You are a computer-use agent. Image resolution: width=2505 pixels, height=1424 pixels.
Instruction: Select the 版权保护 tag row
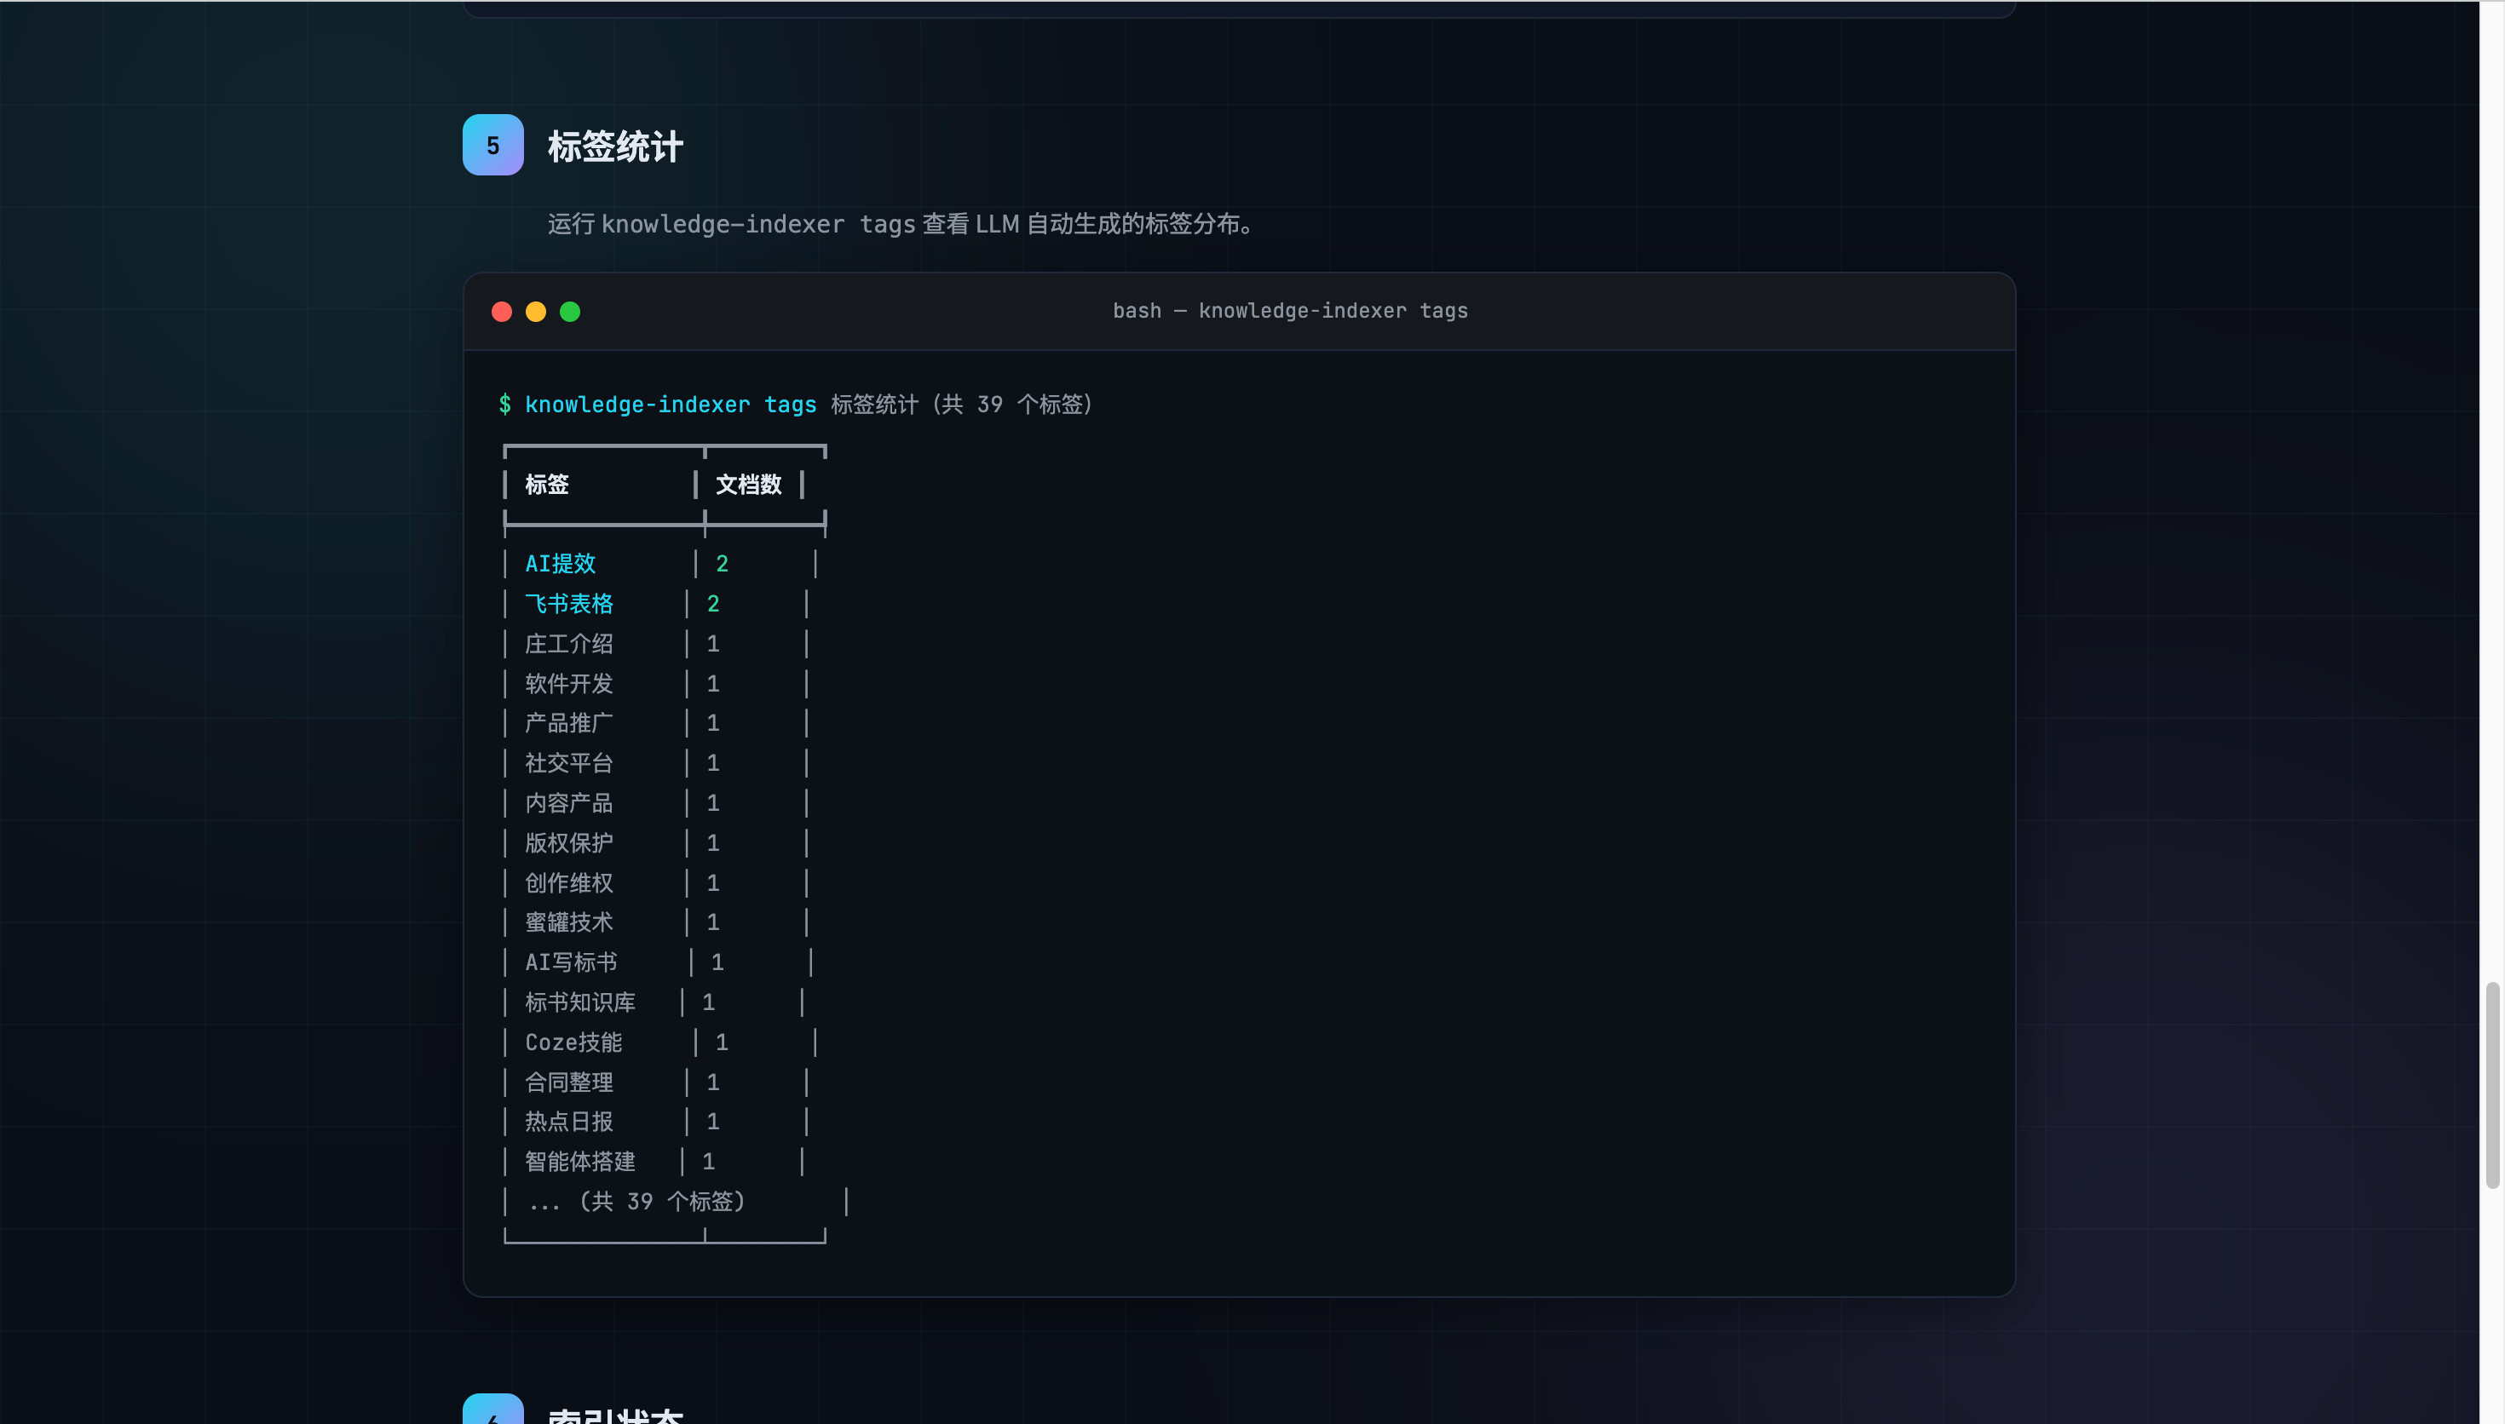click(x=568, y=843)
